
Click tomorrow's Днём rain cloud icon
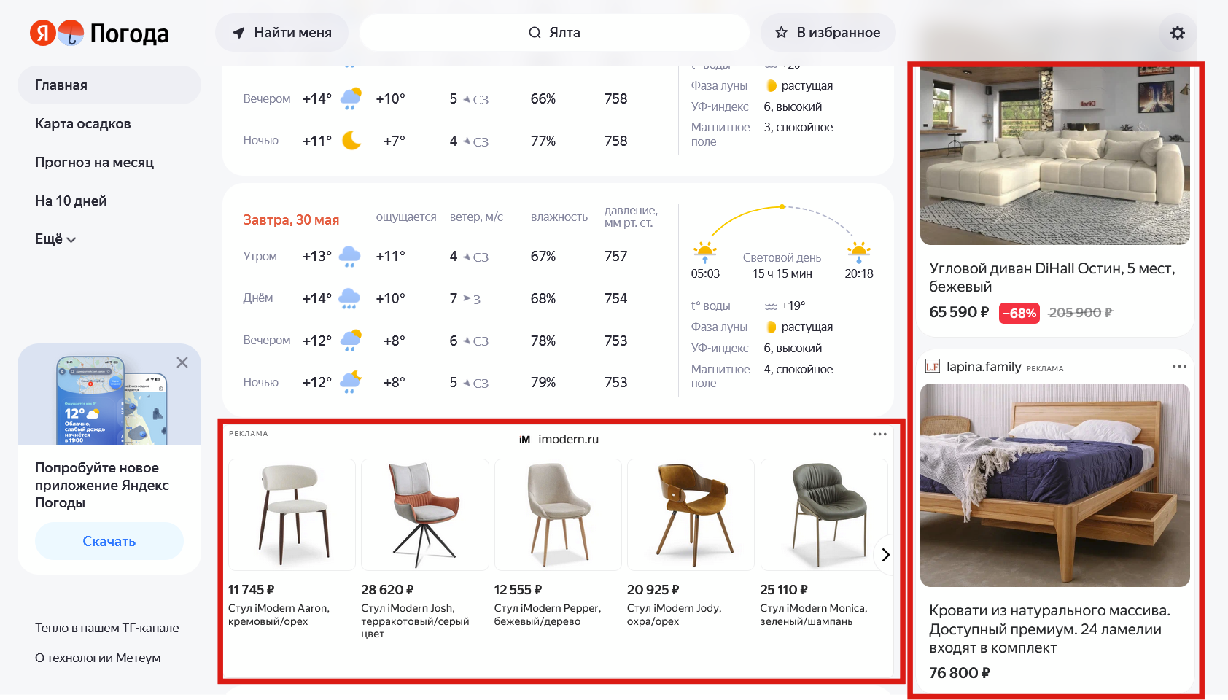pyautogui.click(x=350, y=298)
